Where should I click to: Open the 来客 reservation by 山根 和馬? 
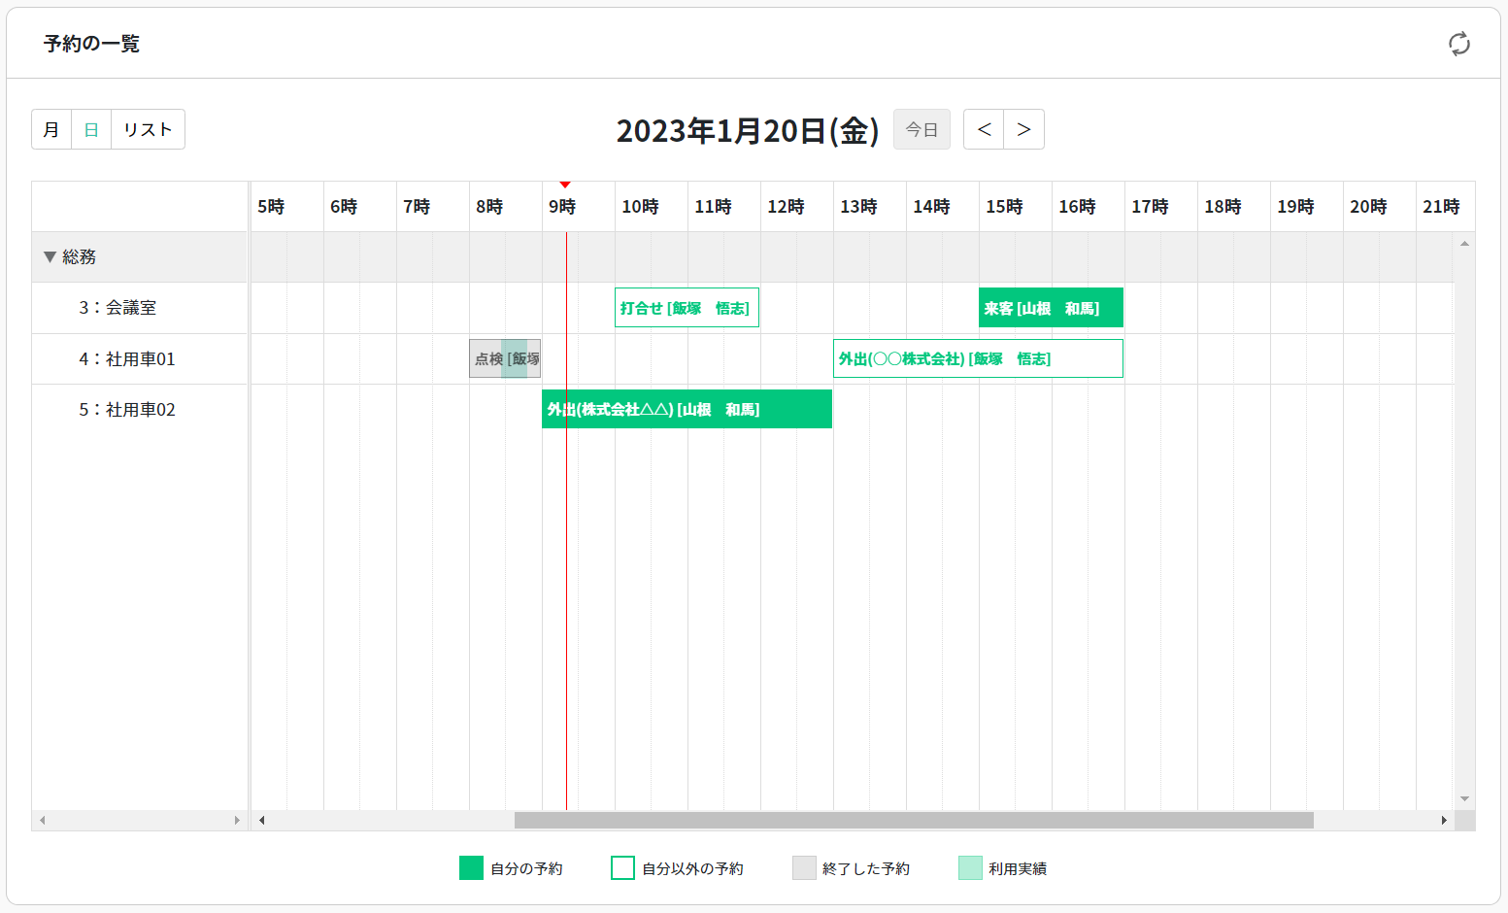(1051, 308)
